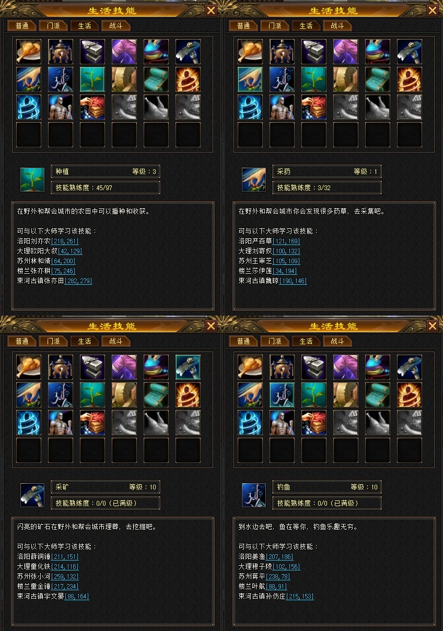The width and height of the screenshot is (443, 631).
Task: Click the large 种植 skill thumbnail beside 等级:3
Action: 32,180
